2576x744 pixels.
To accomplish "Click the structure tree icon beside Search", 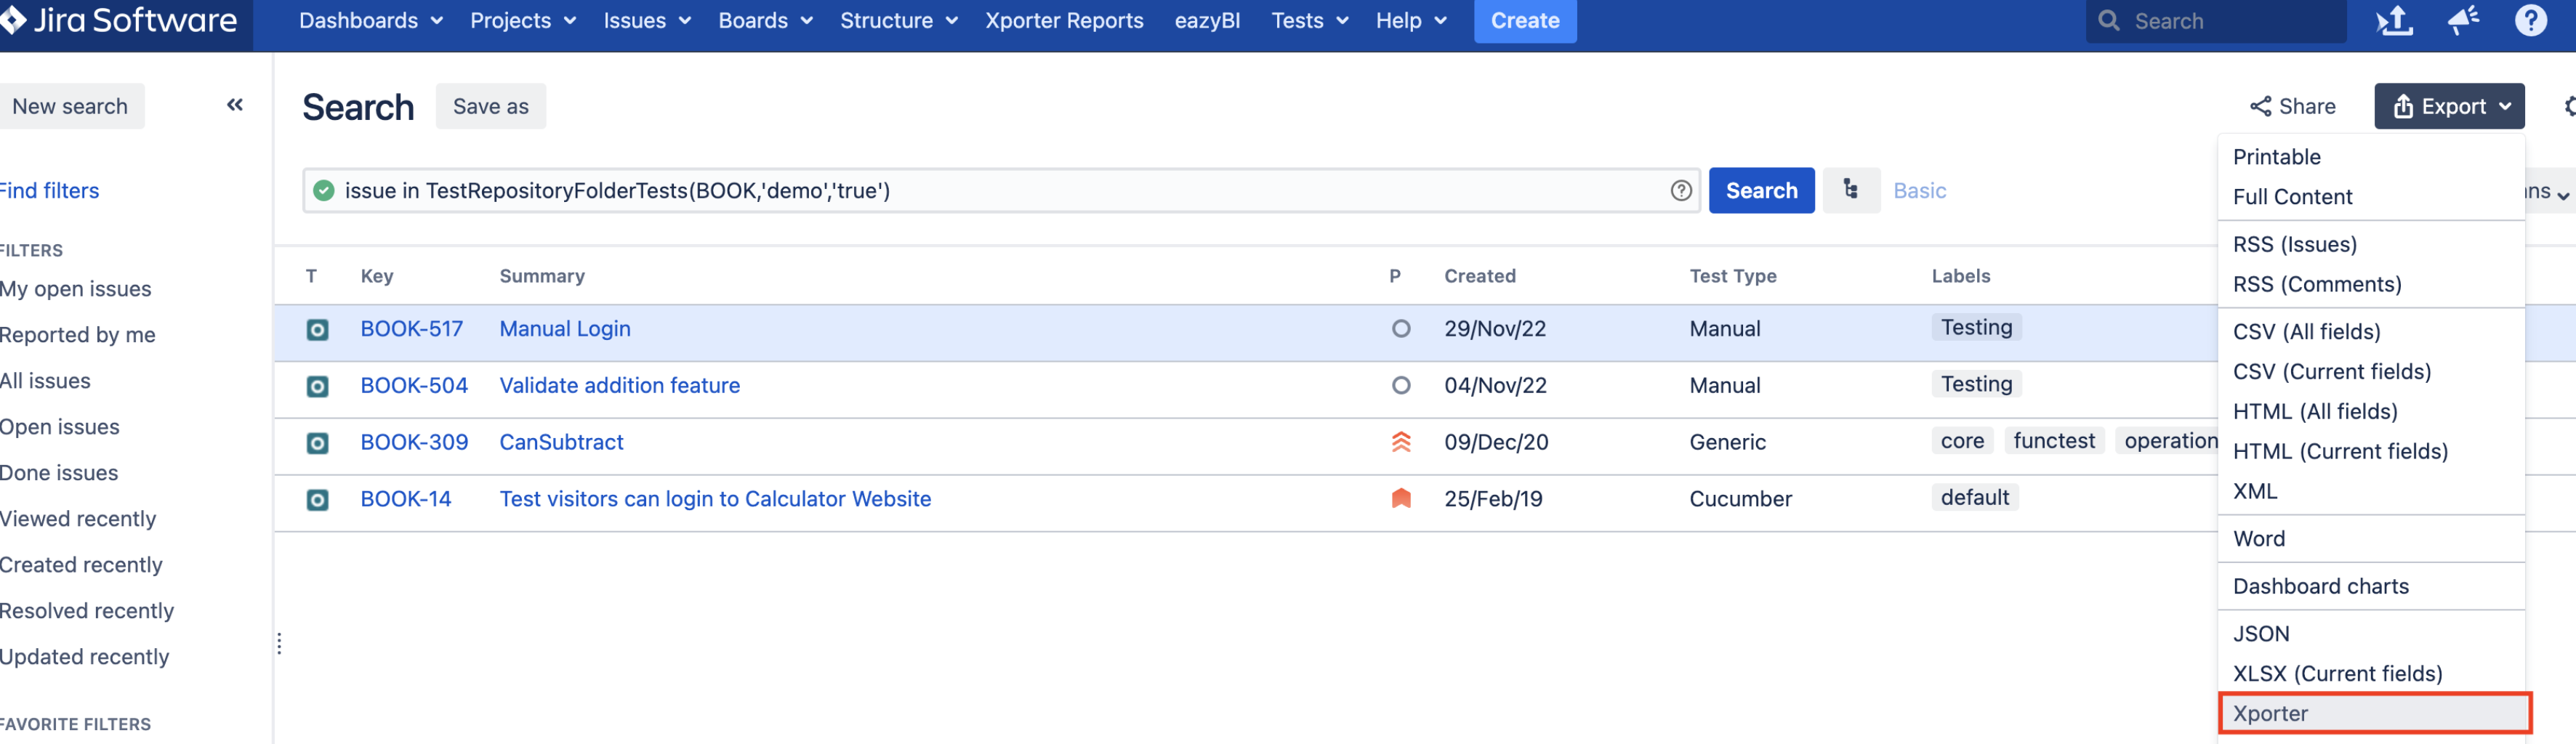I will [x=1850, y=190].
